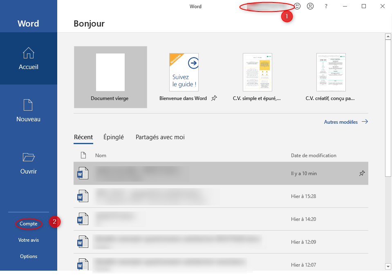This screenshot has width=392, height=276.
Task: Switch to Partagés avec moi tab
Action: click(x=160, y=137)
